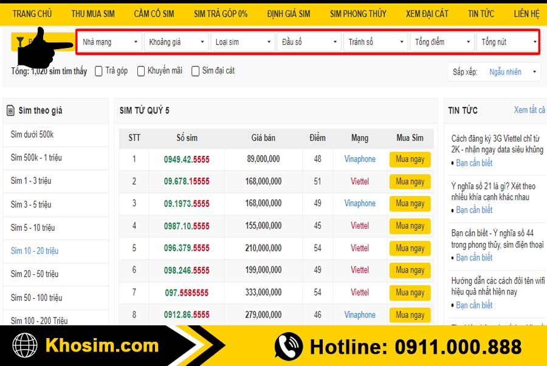Check the Sim đại cát option

[196, 71]
